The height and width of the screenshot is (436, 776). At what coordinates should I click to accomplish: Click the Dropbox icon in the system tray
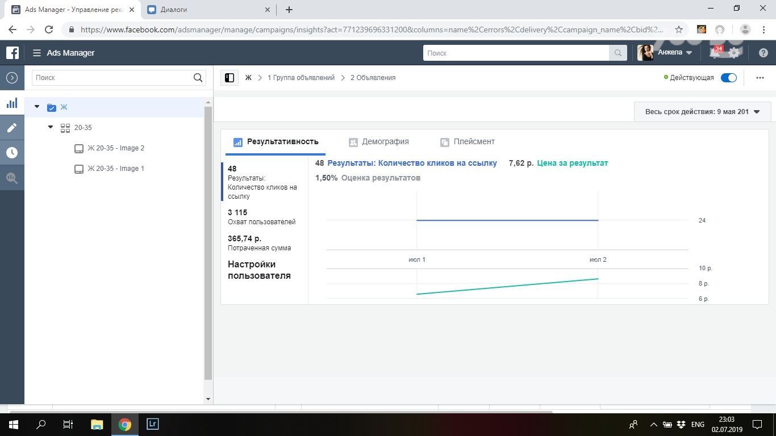point(681,424)
